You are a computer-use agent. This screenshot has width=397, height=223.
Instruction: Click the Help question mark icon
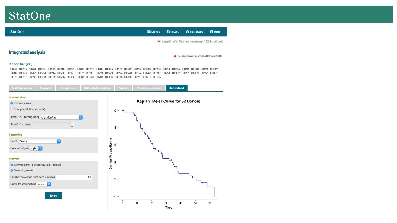click(211, 32)
